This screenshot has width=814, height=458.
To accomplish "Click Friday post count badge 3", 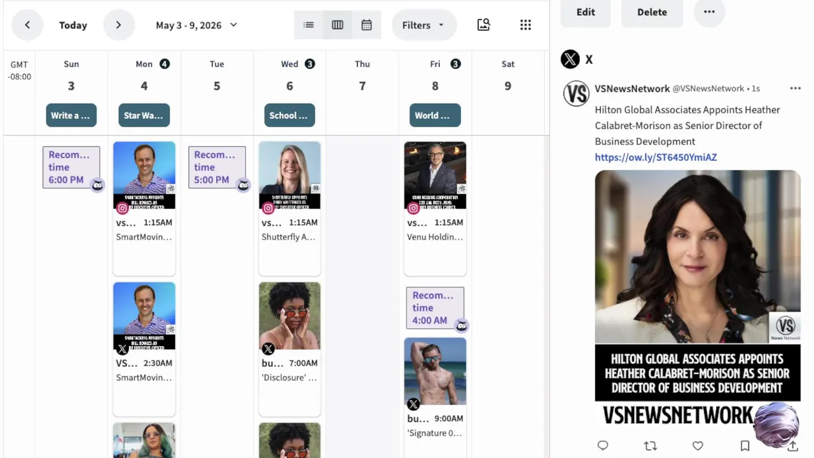I will (x=455, y=64).
